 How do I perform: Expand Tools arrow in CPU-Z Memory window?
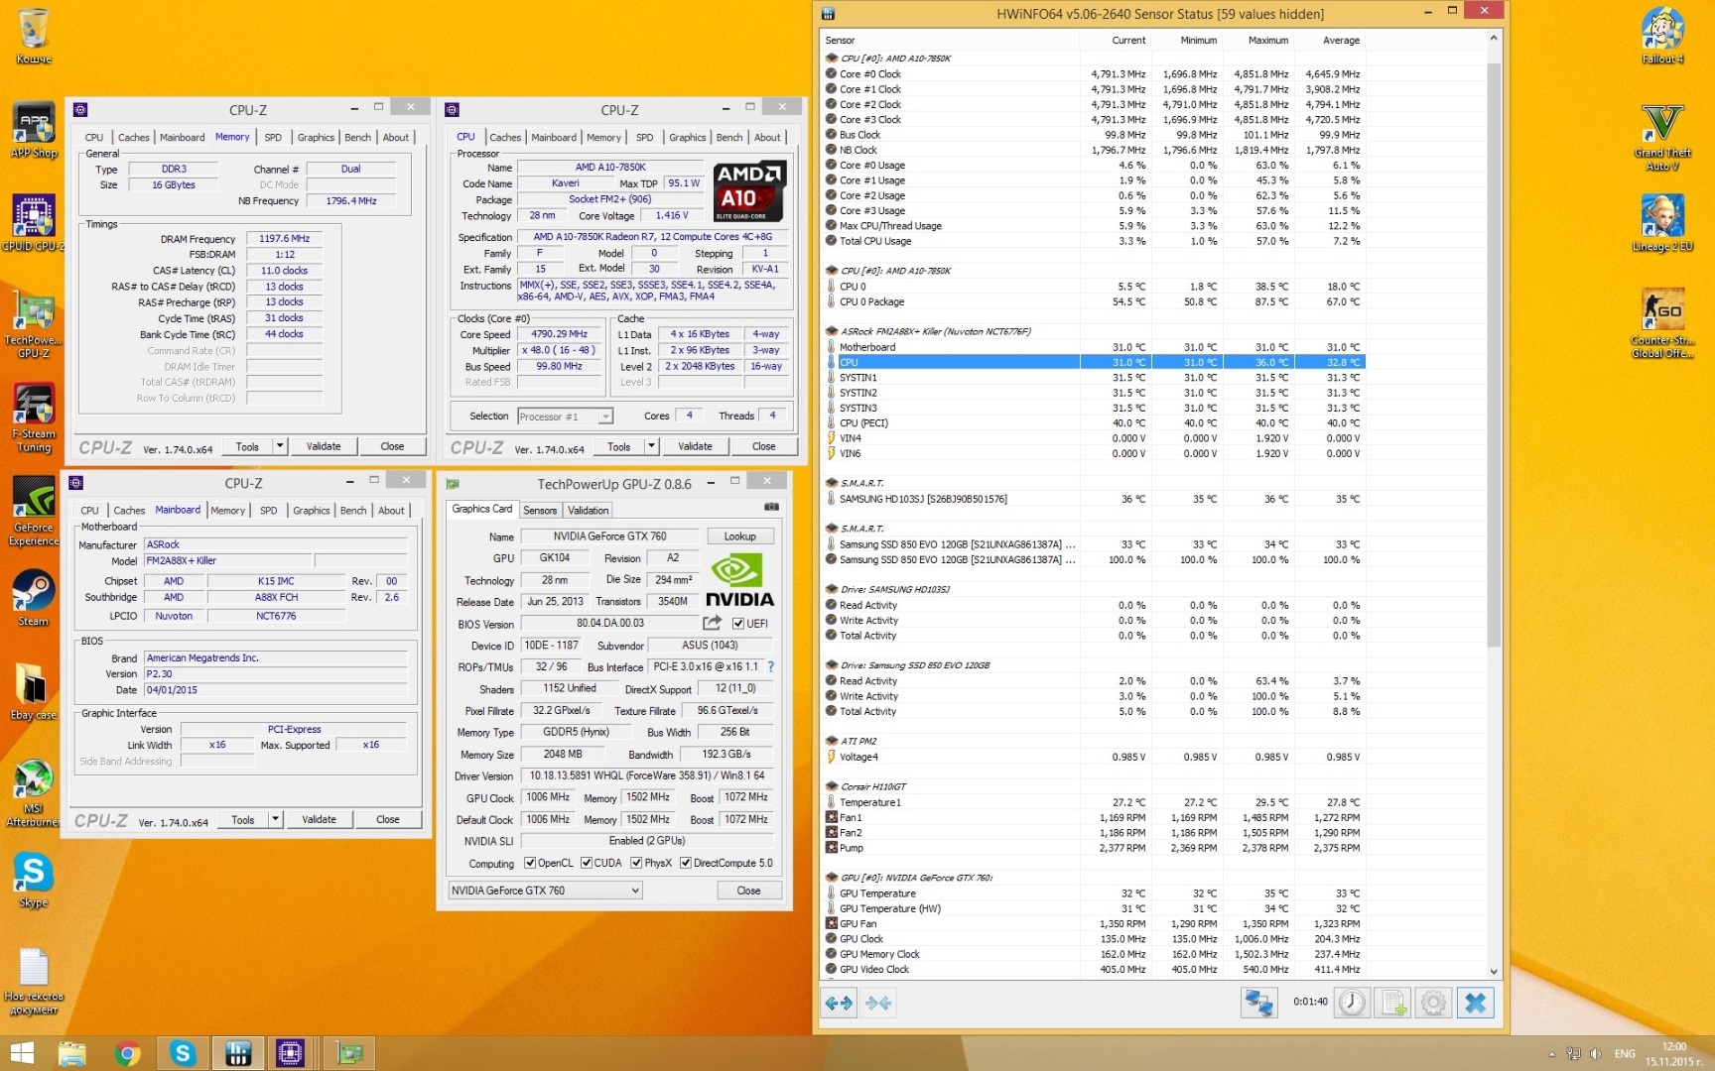click(x=280, y=446)
